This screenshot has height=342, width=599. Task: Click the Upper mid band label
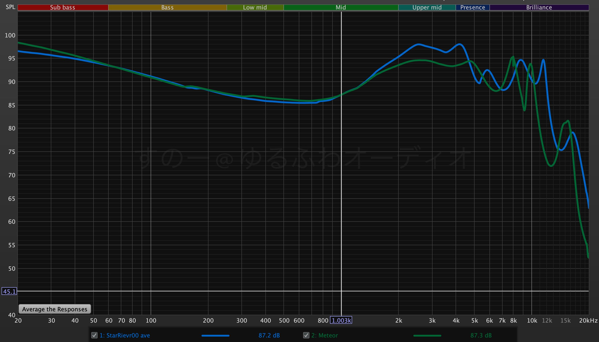pos(427,7)
